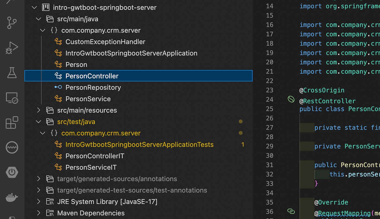
Task: Open the CustomExceptionHandler class
Action: point(105,42)
